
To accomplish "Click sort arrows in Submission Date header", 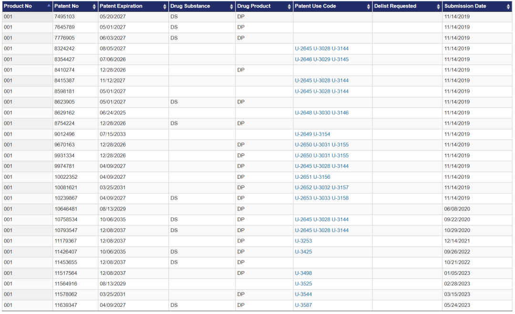I will 508,7.
